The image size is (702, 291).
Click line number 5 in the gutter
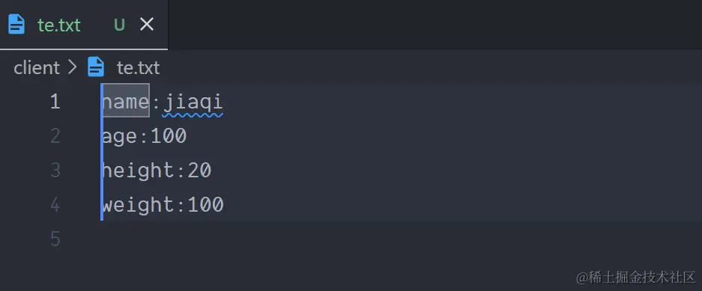coord(55,239)
